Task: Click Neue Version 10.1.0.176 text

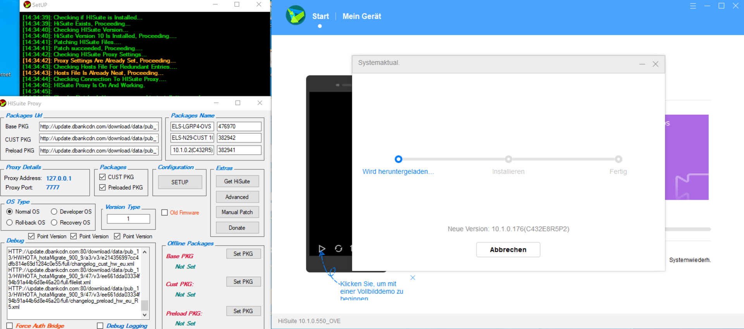Action: point(508,229)
